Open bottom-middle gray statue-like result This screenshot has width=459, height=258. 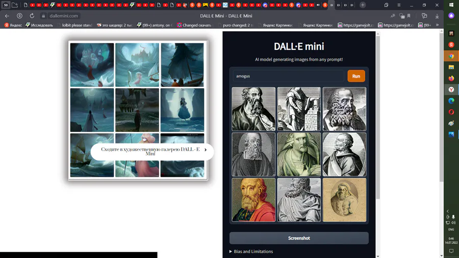coord(299,200)
